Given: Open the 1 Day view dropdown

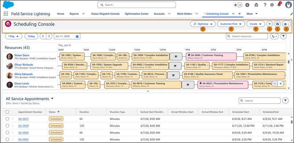Looking at the screenshot, I should 14,36.
